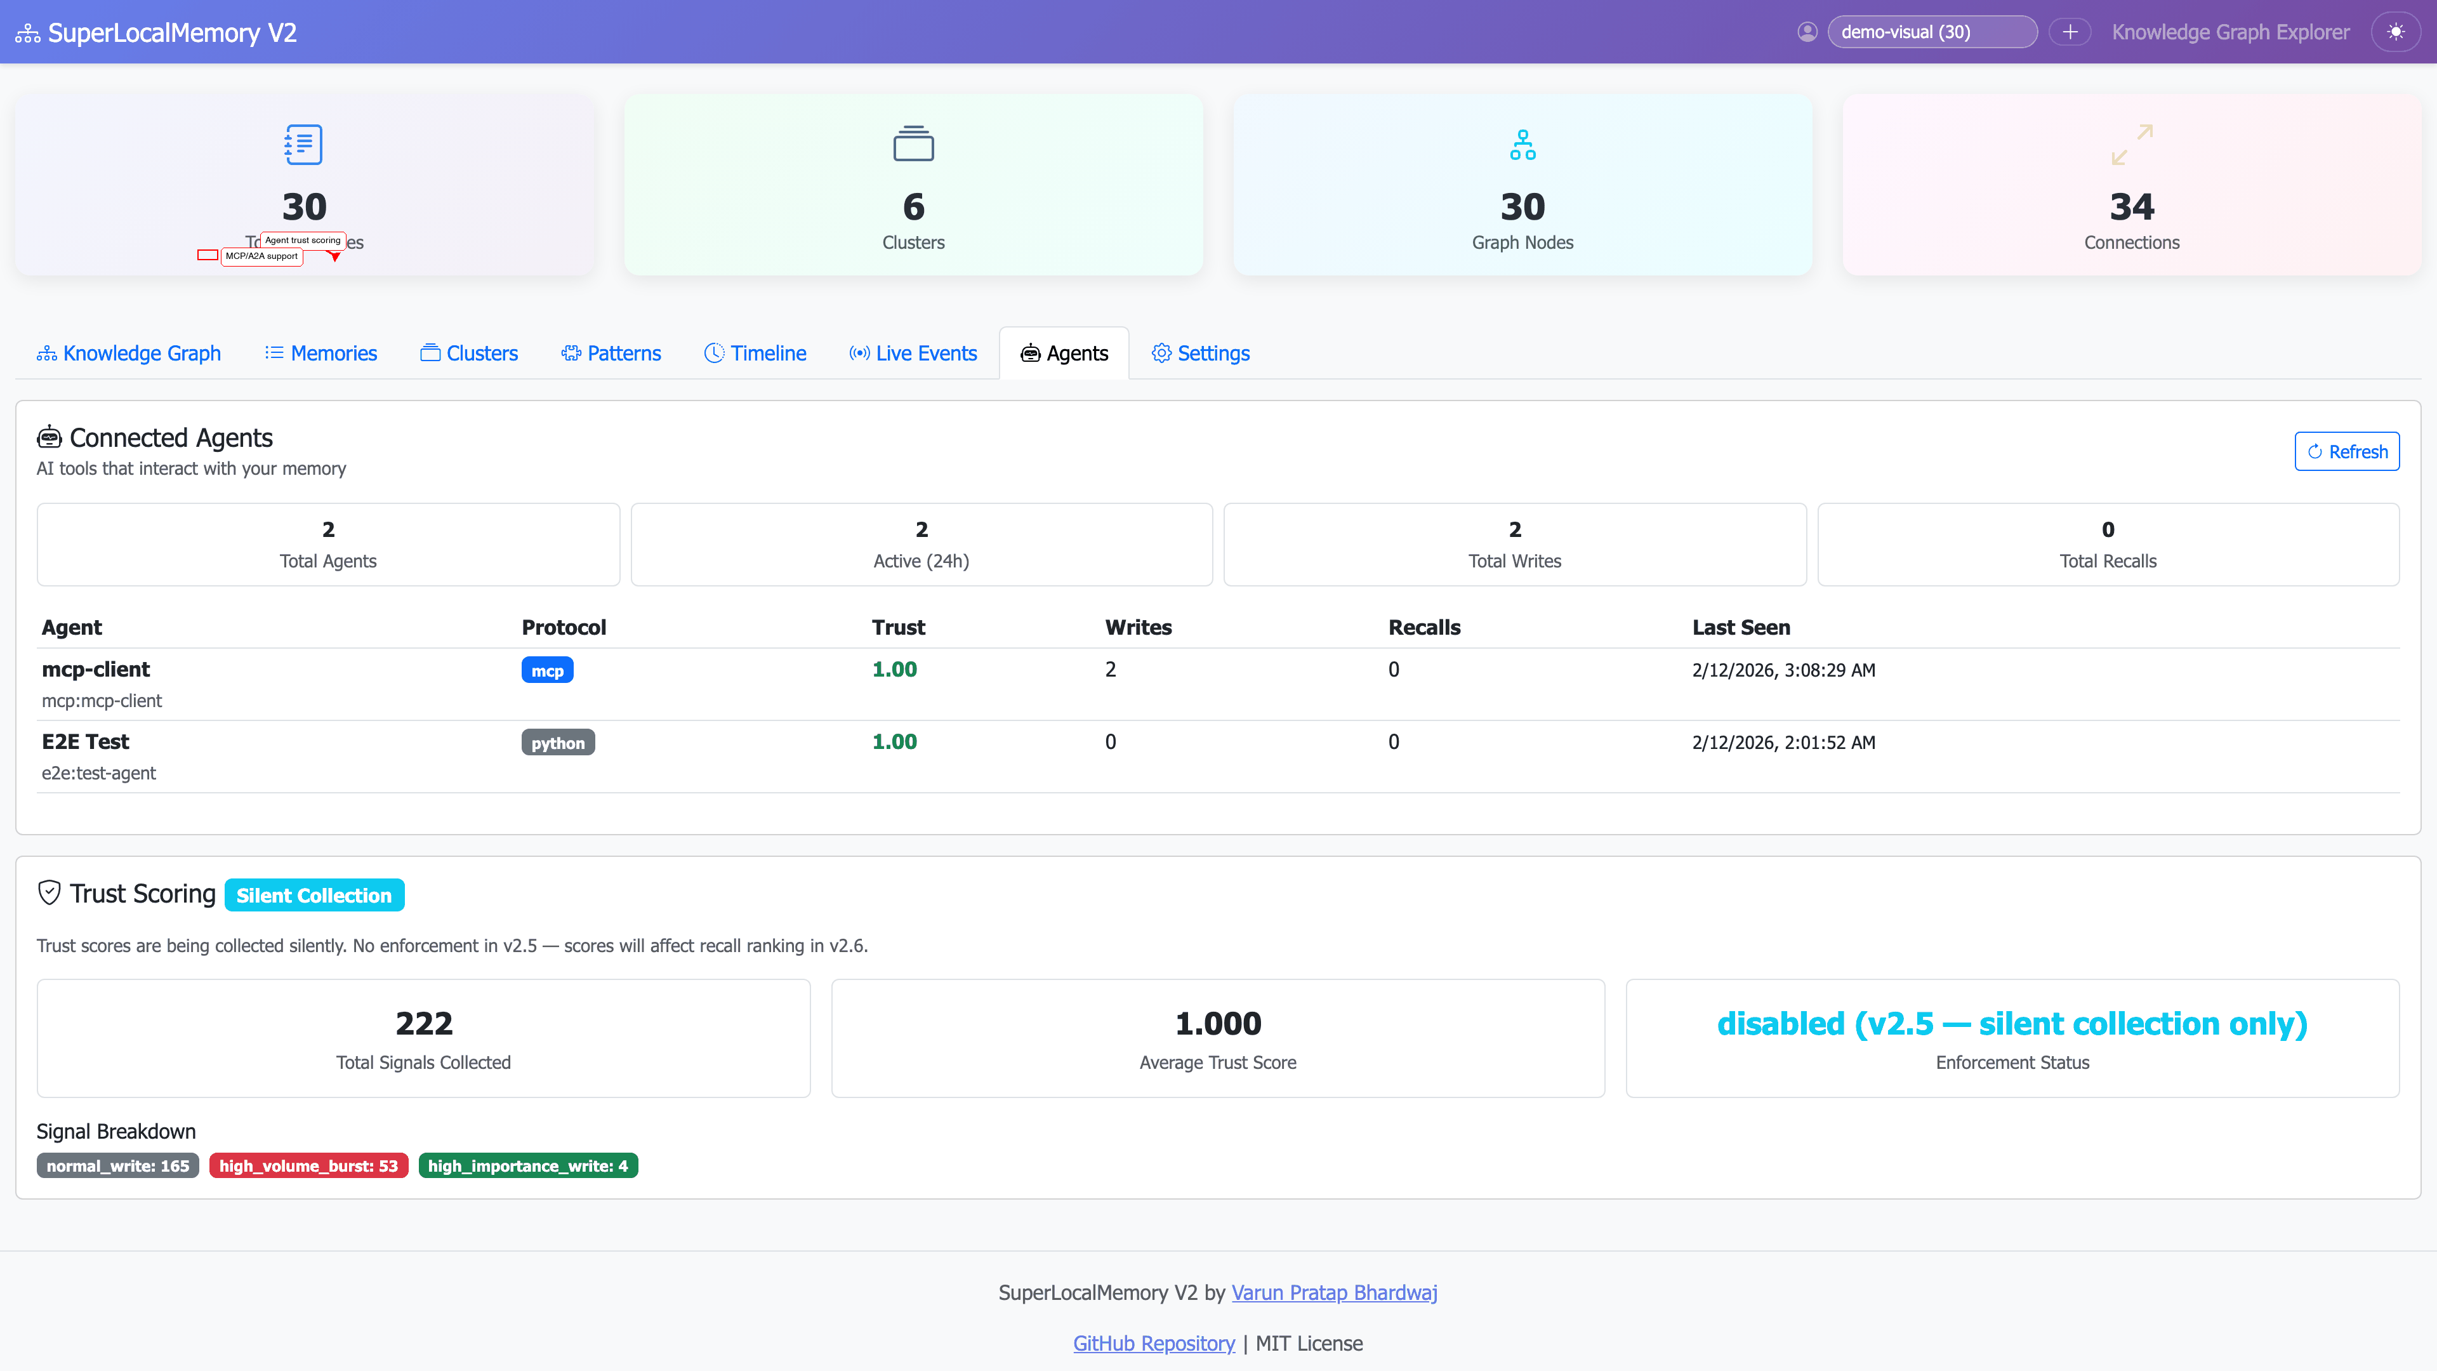Click the Trust Scoring shield icon
This screenshot has height=1371, width=2437.
click(x=50, y=893)
